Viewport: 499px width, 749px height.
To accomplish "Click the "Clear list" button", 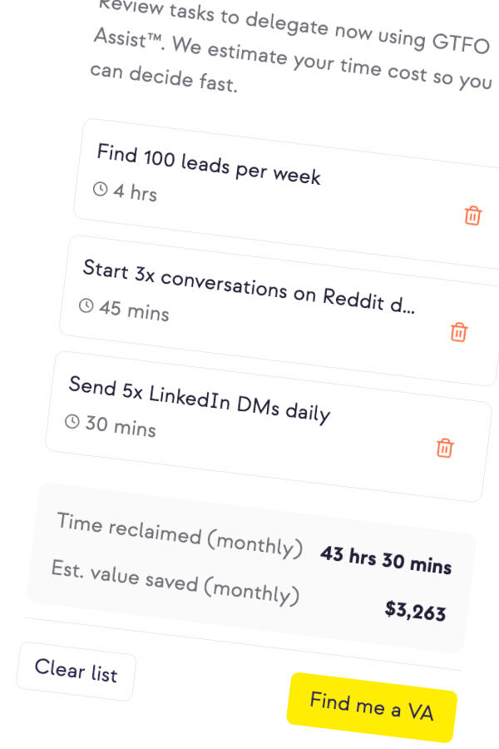I will [x=76, y=671].
